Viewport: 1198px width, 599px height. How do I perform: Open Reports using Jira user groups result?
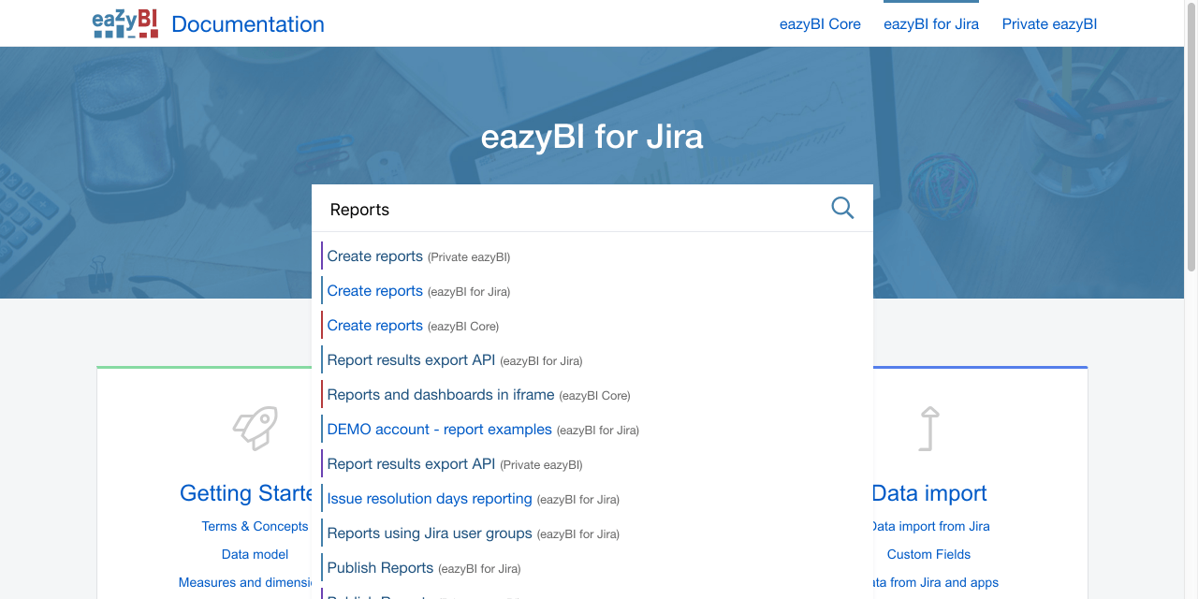click(473, 533)
